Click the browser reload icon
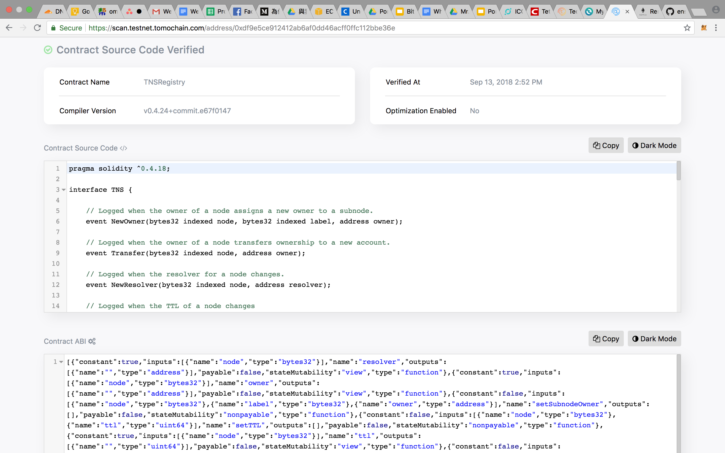This screenshot has width=725, height=453. pyautogui.click(x=38, y=28)
